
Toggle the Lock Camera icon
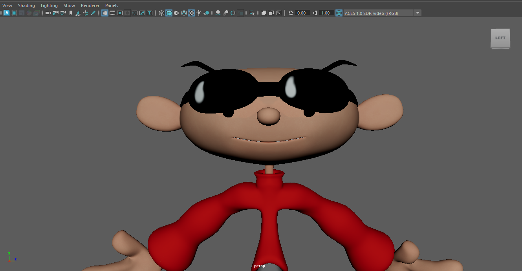click(55, 13)
